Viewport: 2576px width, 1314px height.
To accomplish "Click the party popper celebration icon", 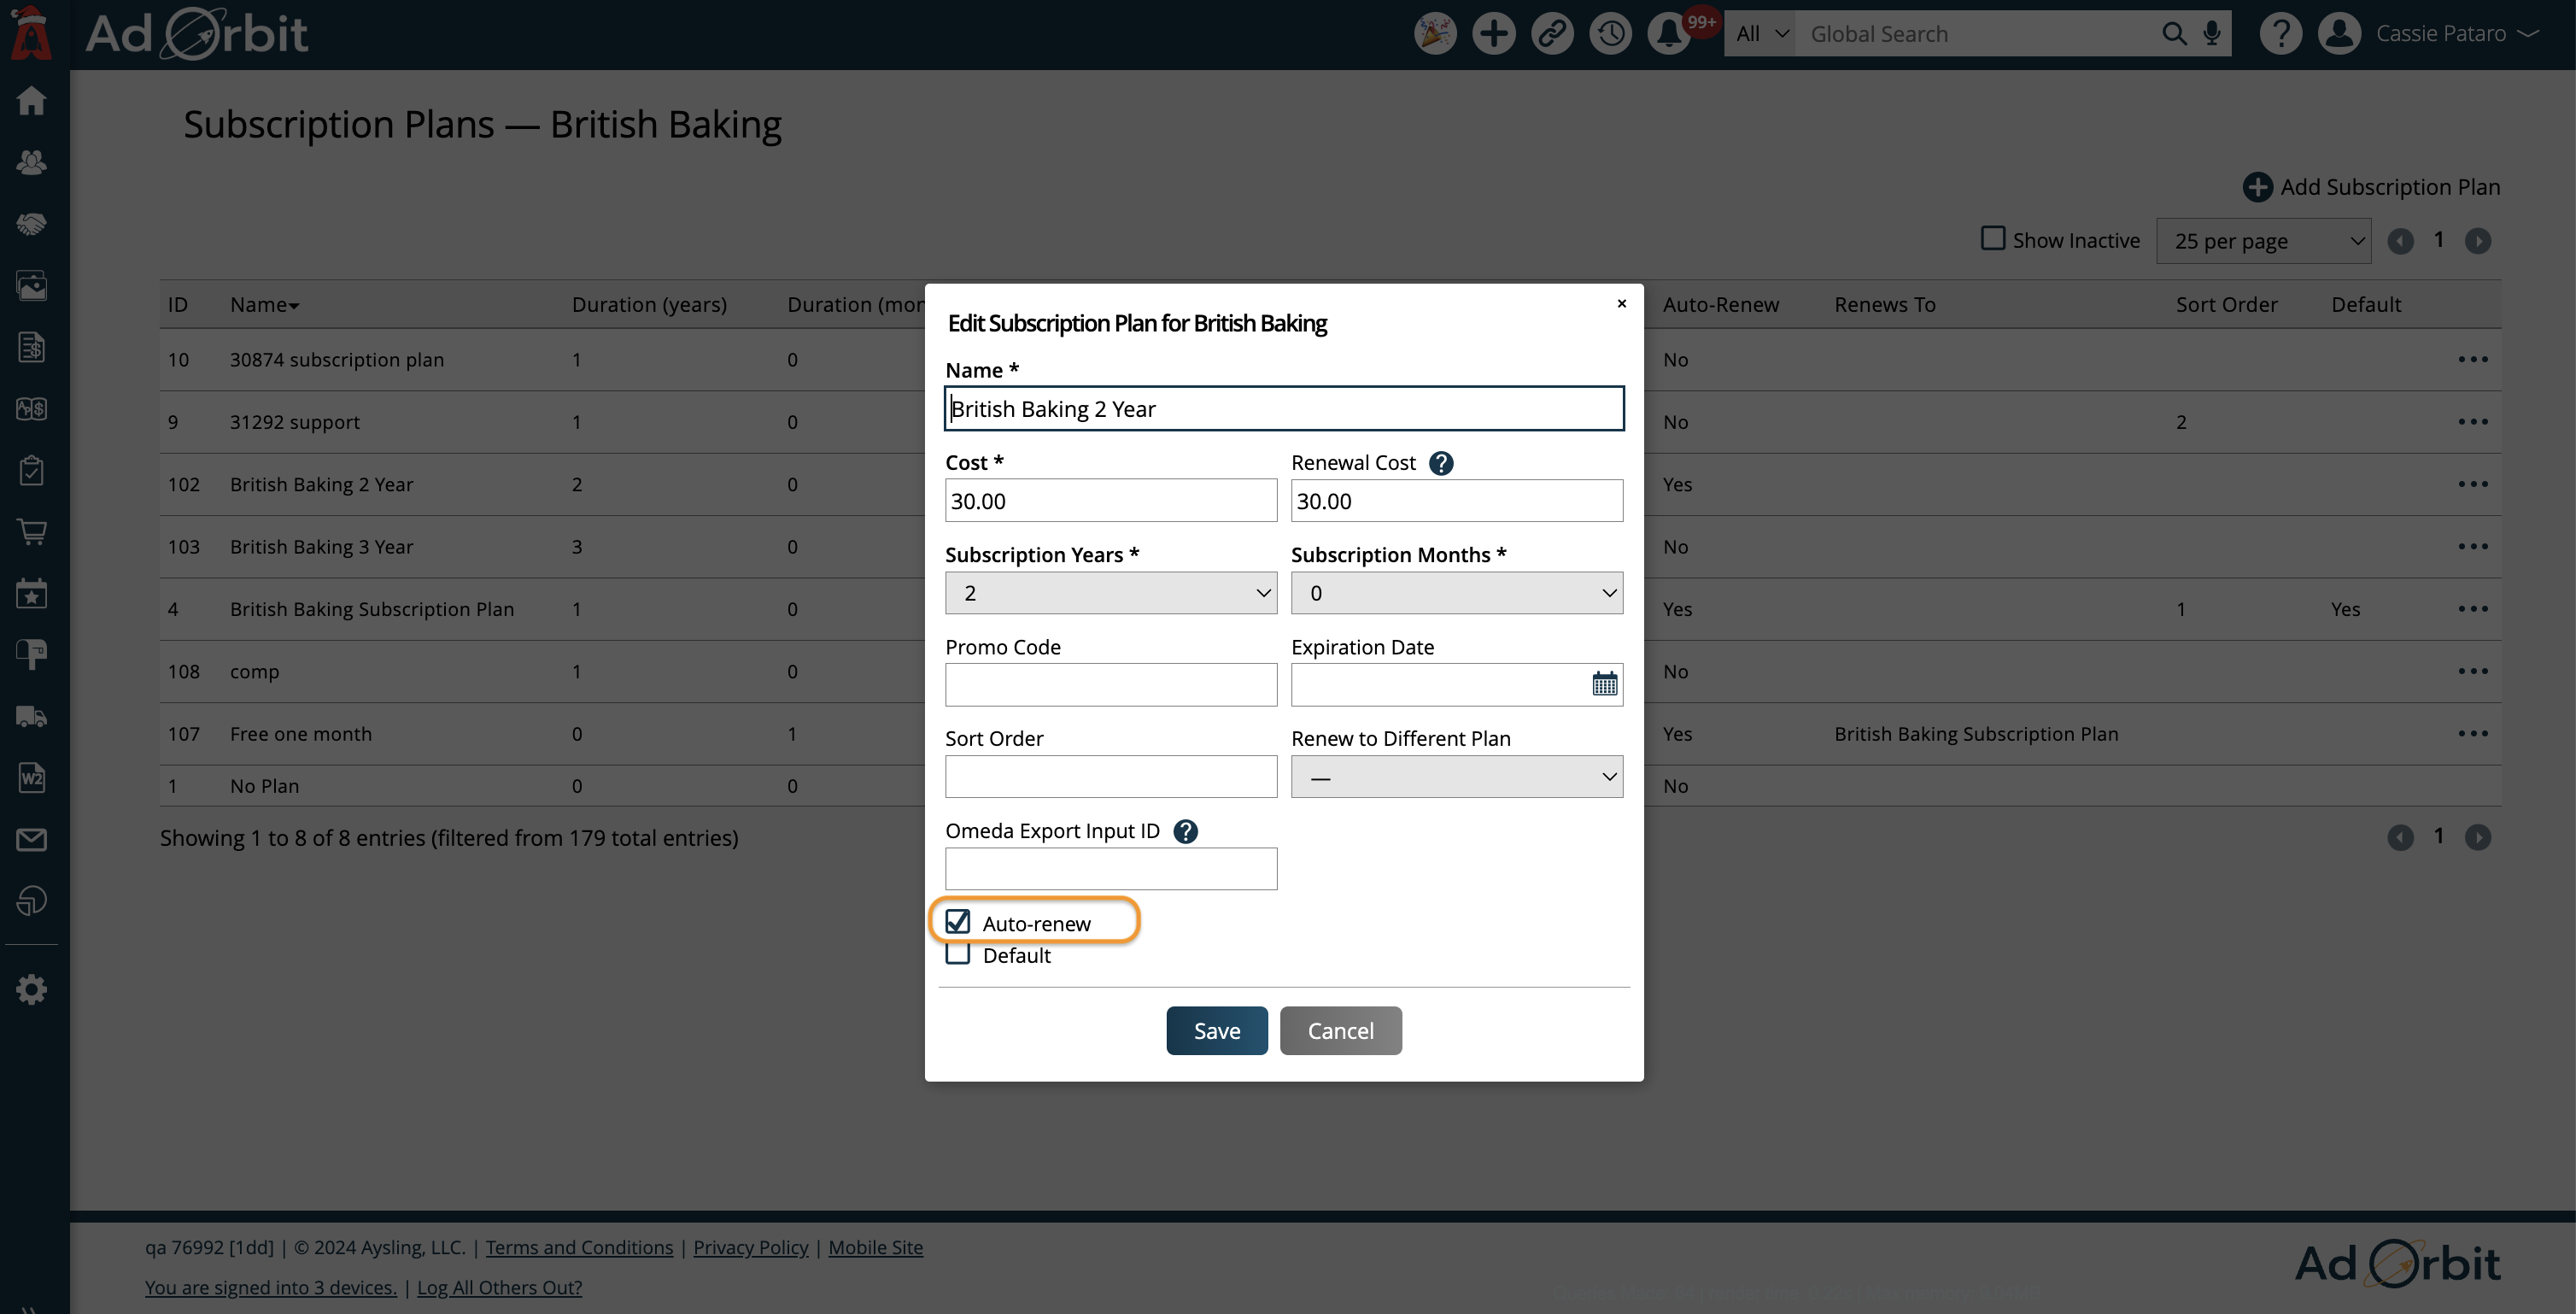I will coord(1435,34).
